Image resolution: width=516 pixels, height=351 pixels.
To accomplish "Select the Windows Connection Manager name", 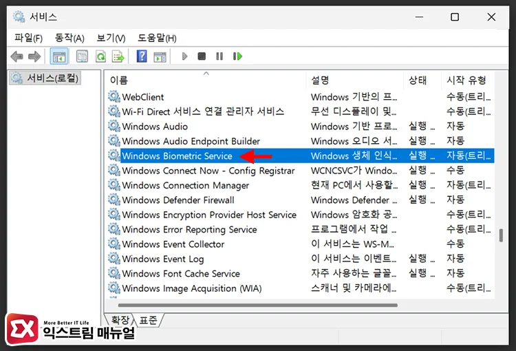I will pos(185,185).
